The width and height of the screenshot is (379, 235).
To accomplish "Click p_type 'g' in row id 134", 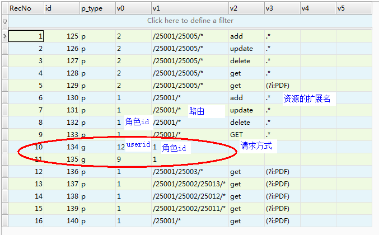I will coord(83,148).
